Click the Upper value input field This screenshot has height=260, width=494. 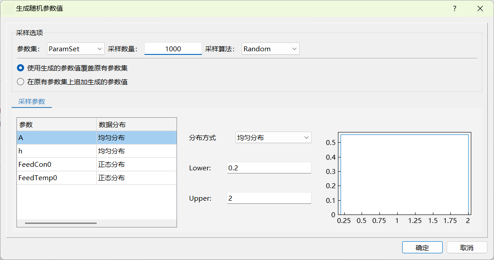point(269,198)
